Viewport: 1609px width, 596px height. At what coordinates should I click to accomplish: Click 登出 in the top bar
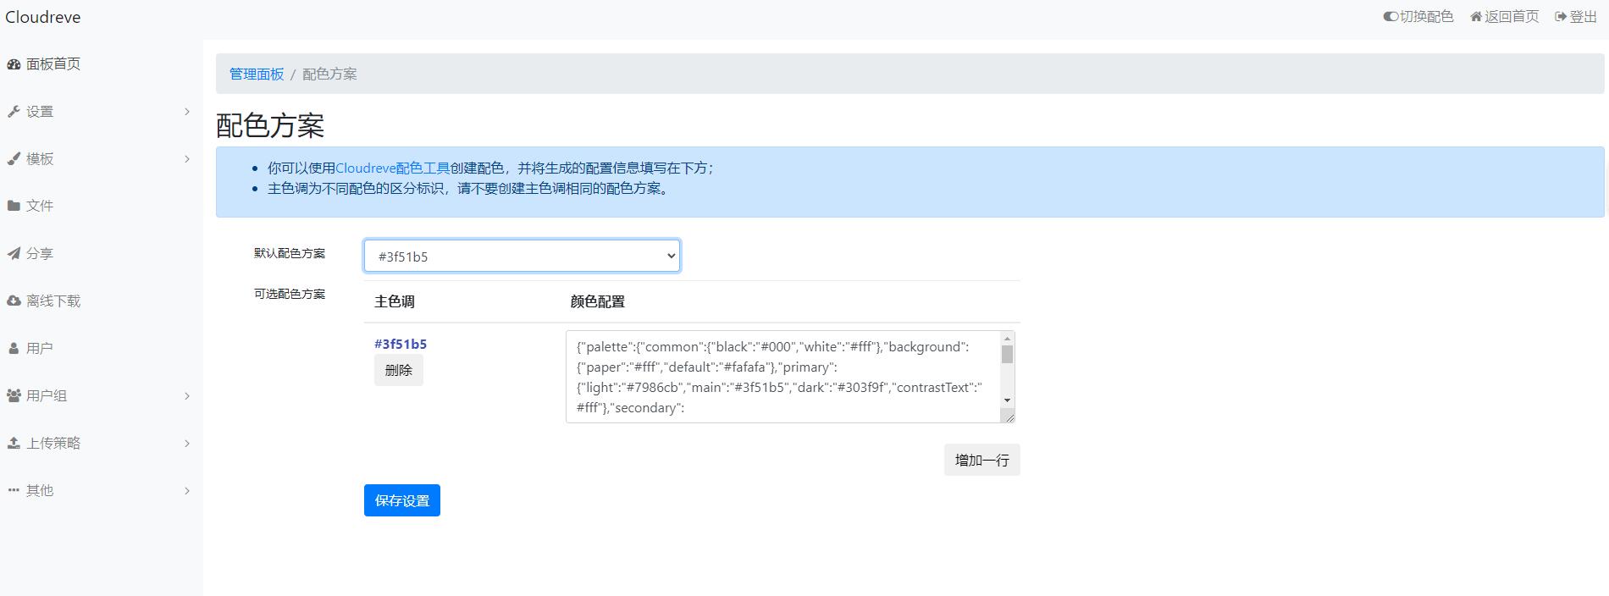click(1584, 17)
